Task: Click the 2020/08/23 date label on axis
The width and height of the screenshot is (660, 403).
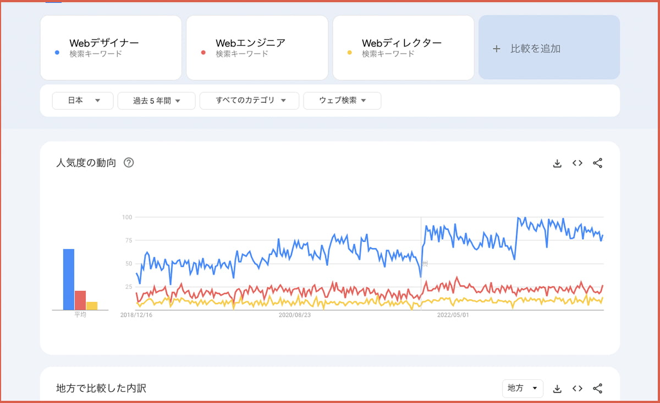Action: coord(294,316)
